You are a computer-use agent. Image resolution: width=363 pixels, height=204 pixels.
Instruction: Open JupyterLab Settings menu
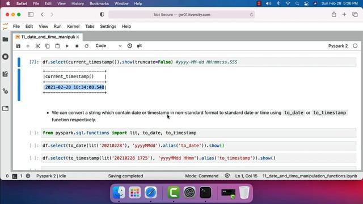tap(108, 27)
